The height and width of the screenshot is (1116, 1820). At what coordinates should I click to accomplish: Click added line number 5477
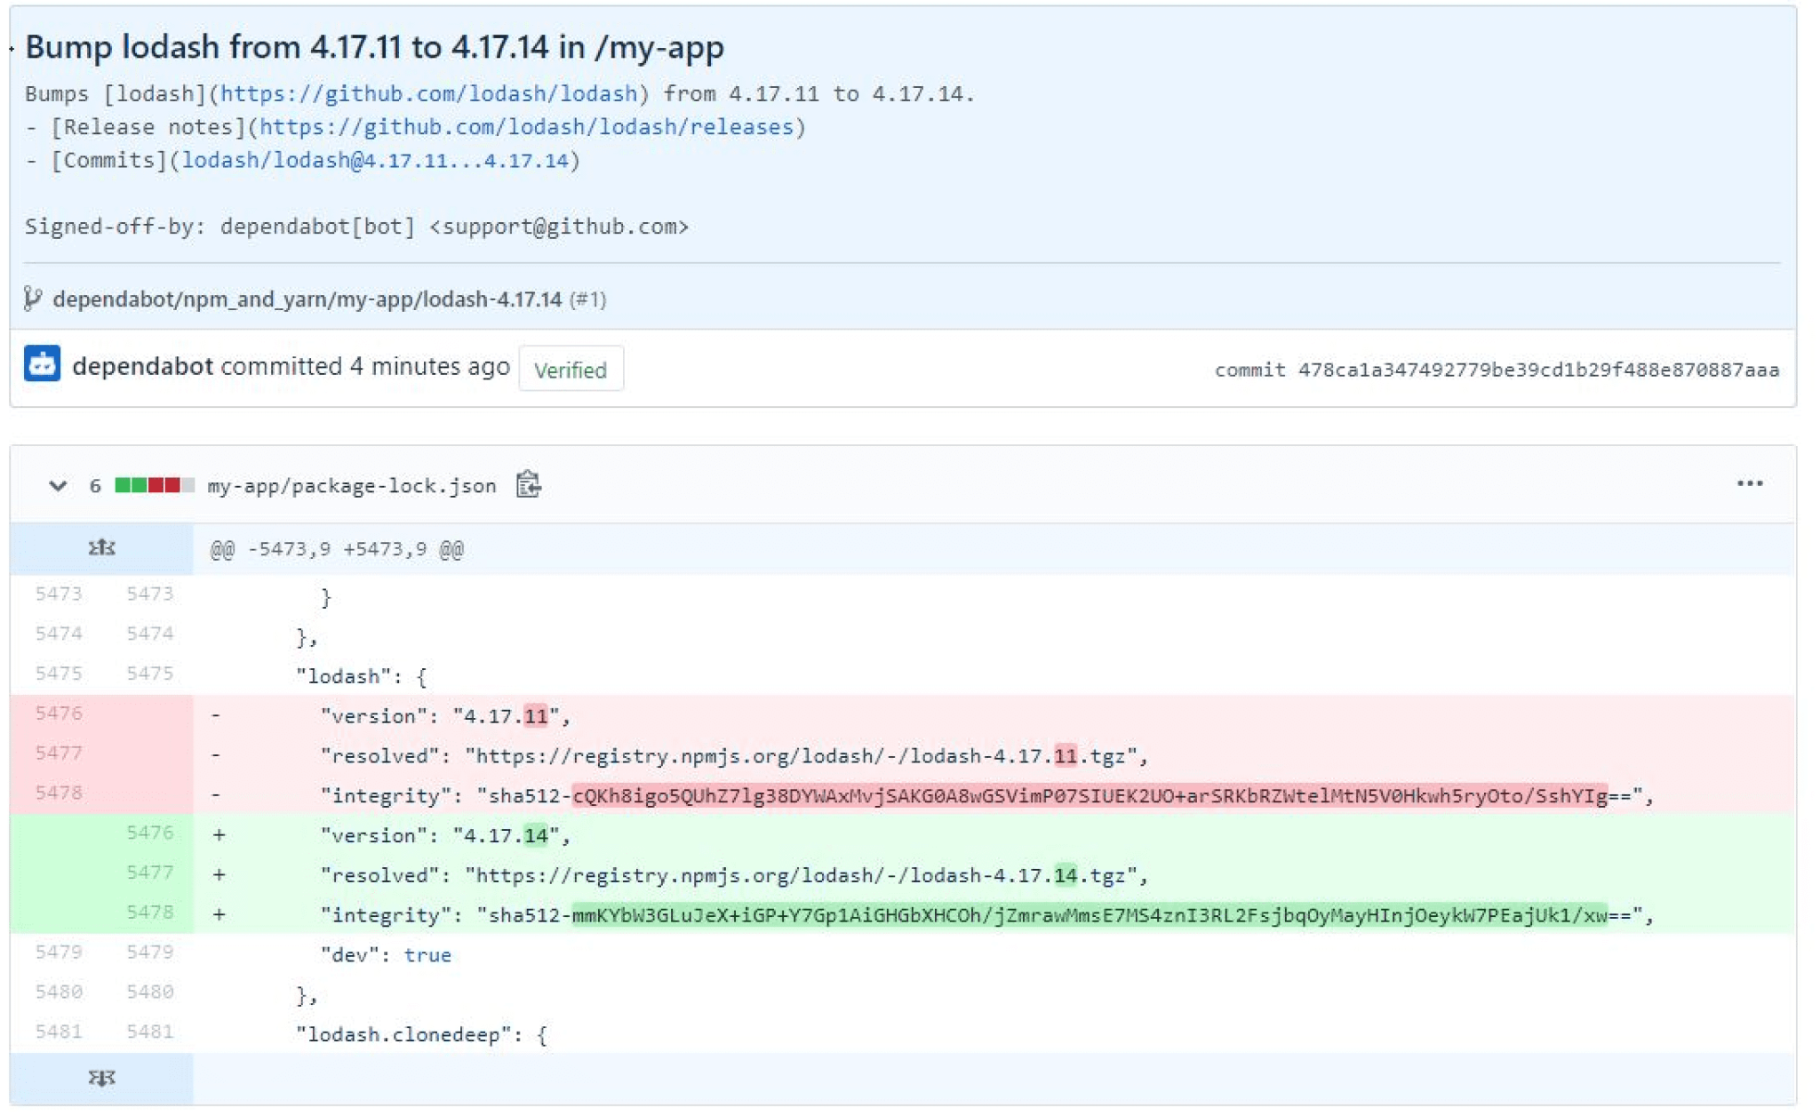pyautogui.click(x=149, y=873)
